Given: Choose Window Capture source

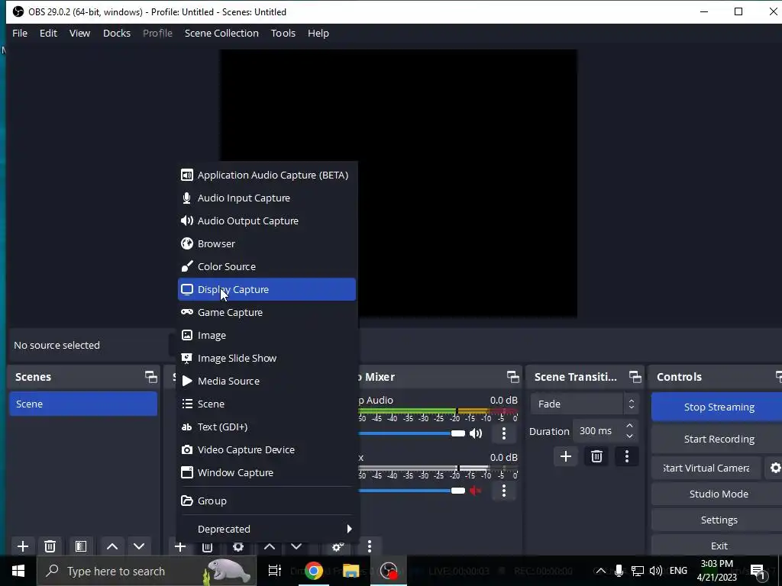Looking at the screenshot, I should pyautogui.click(x=267, y=473).
